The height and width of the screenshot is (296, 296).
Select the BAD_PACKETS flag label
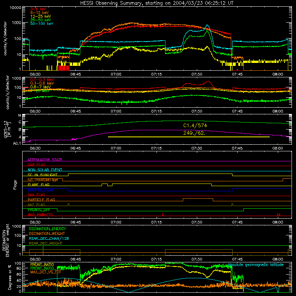40,215
